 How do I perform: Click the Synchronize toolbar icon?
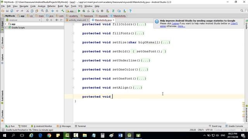click(x=12, y=11)
